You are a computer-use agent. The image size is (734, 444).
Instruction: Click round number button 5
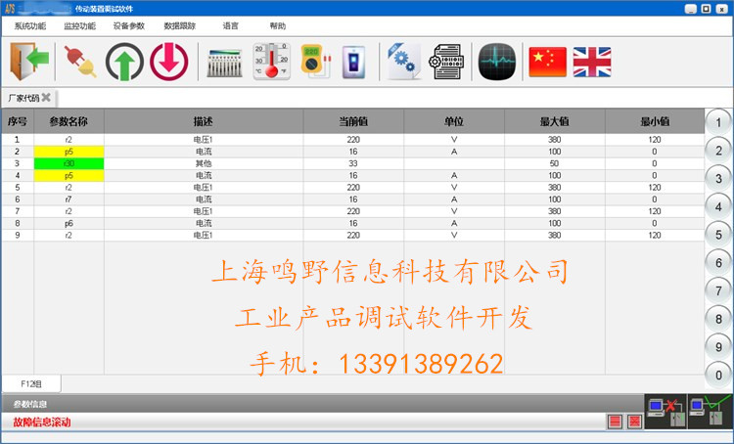(x=718, y=235)
